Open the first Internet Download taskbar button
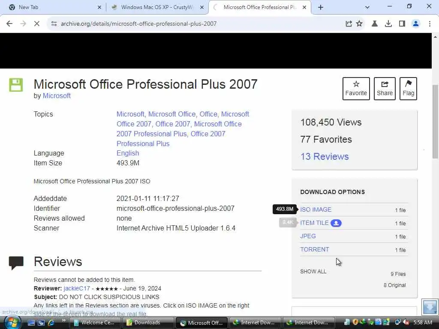The width and height of the screenshot is (439, 329). 254,323
